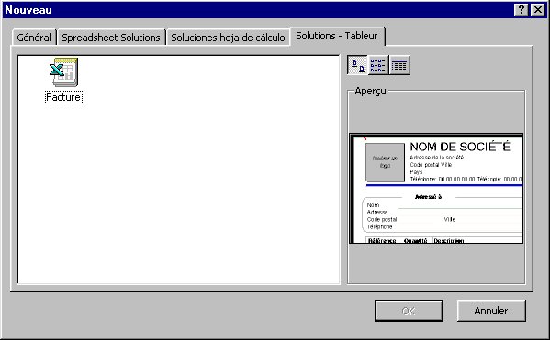
Task: Click the Aperçu group label
Action: click(x=370, y=91)
